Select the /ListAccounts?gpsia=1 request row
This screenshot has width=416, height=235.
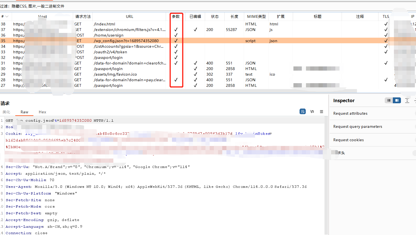click(208, 46)
